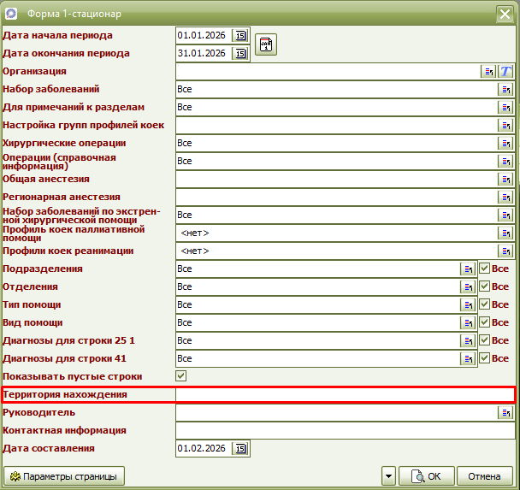Viewport: 520px width, 490px height.
Task: Uncheck Все checkbox for Подразделения
Action: 484,269
